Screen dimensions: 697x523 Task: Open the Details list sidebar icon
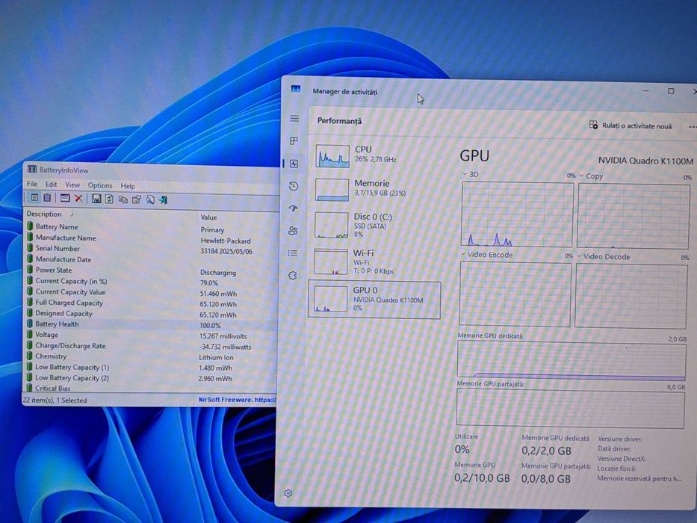293,253
